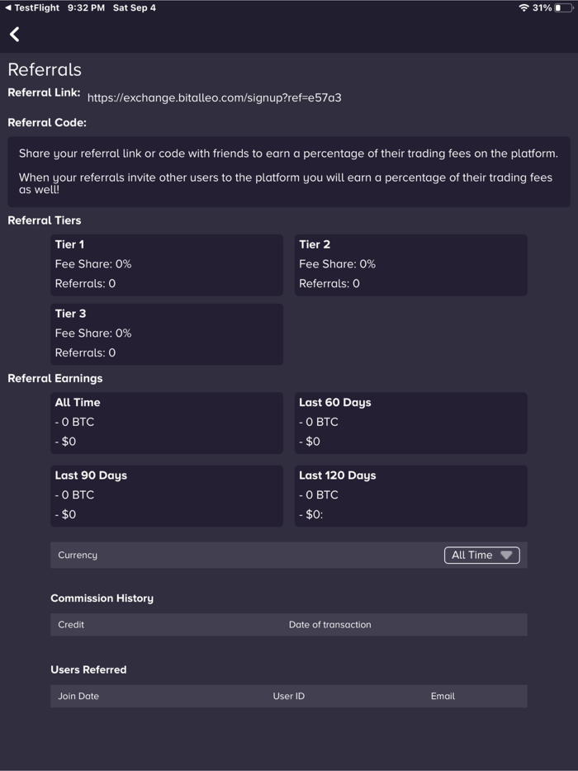This screenshot has width=578, height=771.
Task: Select the Tier 3 referral card
Action: (167, 333)
